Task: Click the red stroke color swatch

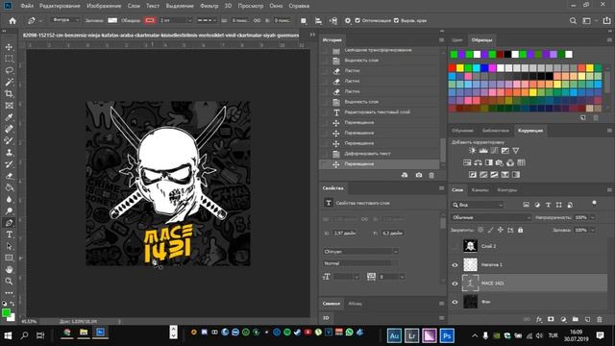Action: click(150, 20)
